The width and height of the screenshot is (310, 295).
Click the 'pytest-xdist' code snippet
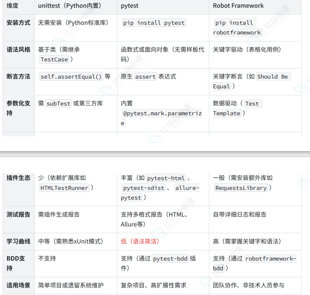[144, 188]
